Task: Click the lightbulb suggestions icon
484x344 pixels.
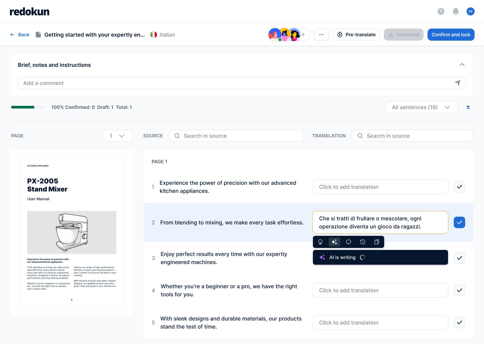Action: (x=320, y=242)
